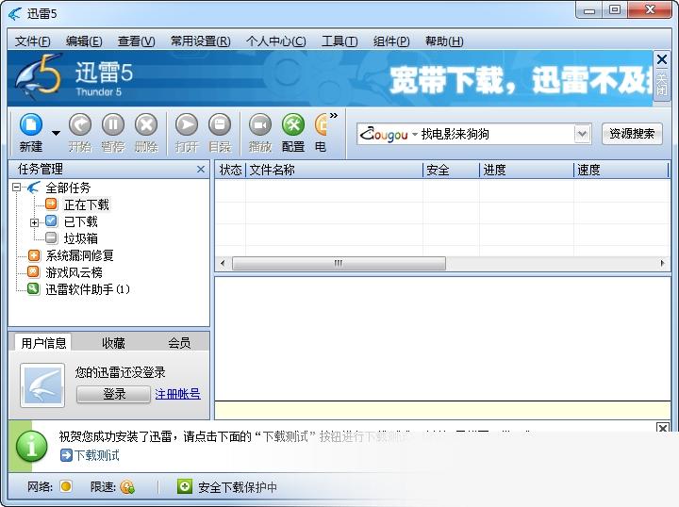Collapse the 全部任务 tree node

pos(16,188)
